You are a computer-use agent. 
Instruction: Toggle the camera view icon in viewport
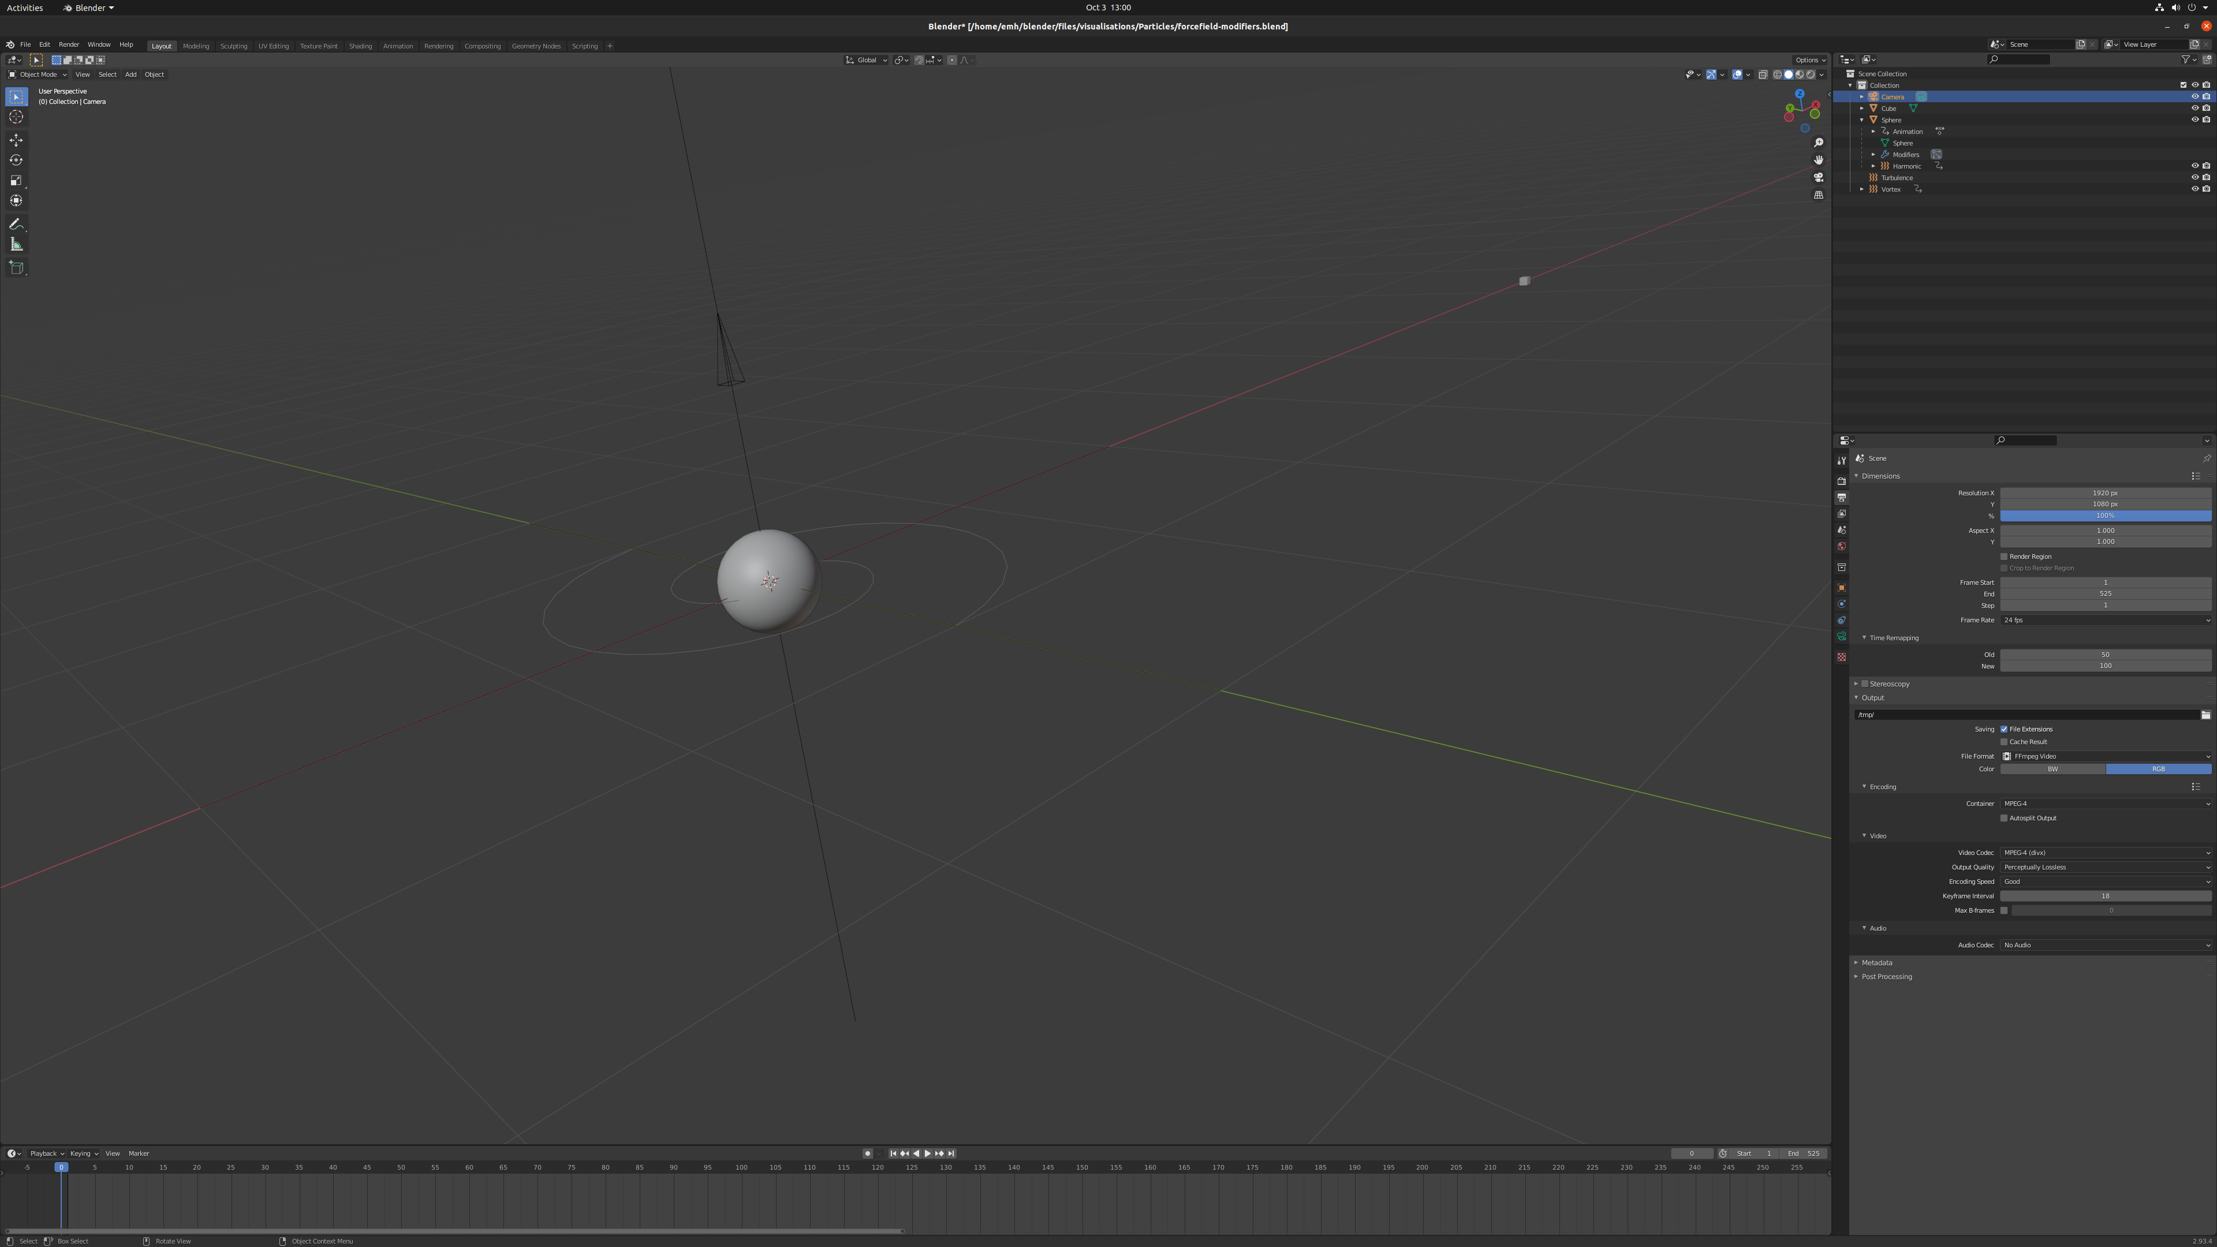pyautogui.click(x=1819, y=177)
